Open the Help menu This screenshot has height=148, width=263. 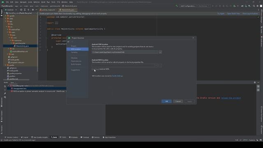[71, 2]
